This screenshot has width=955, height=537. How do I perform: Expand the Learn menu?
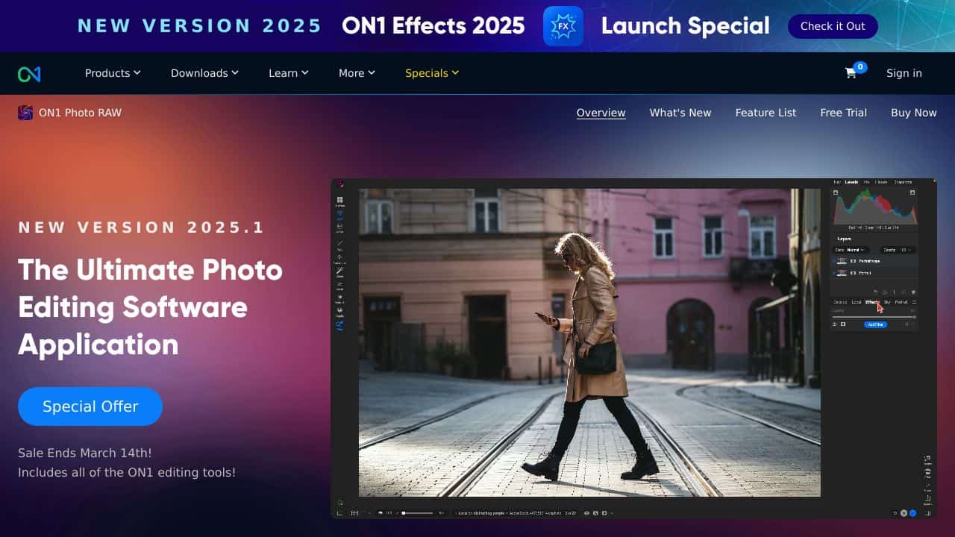point(289,73)
